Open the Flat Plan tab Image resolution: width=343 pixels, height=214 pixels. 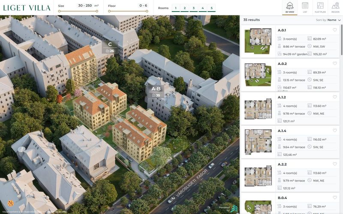pos(320,7)
